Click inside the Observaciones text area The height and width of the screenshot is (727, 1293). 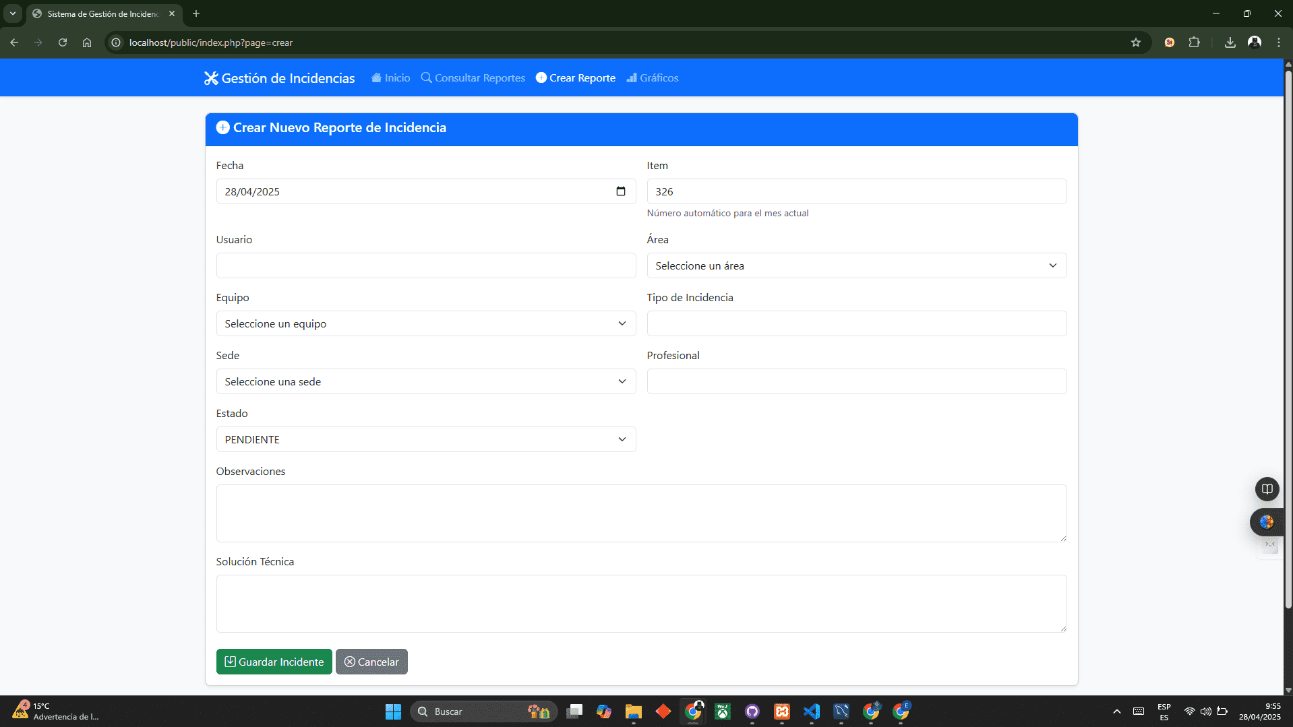[640, 513]
